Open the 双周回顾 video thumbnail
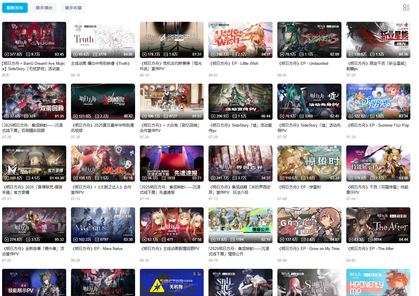The image size is (419, 296). tap(34, 102)
